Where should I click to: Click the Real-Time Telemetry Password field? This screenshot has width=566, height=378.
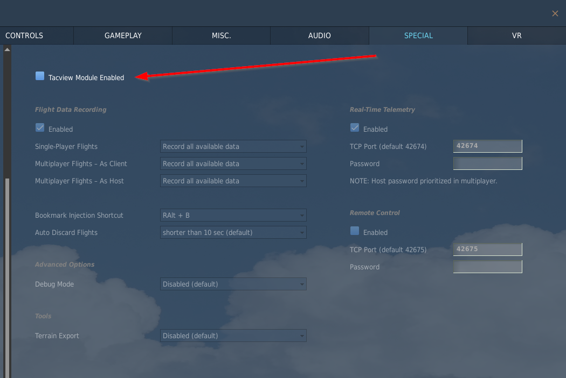(488, 163)
